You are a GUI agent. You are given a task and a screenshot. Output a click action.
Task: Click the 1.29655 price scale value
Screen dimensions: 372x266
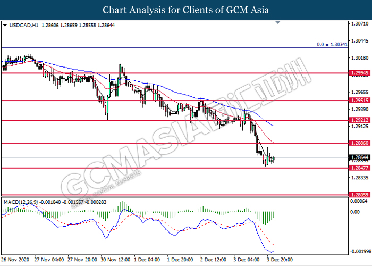click(360, 92)
